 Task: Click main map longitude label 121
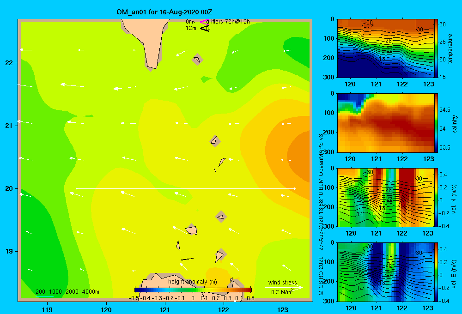[165, 309]
